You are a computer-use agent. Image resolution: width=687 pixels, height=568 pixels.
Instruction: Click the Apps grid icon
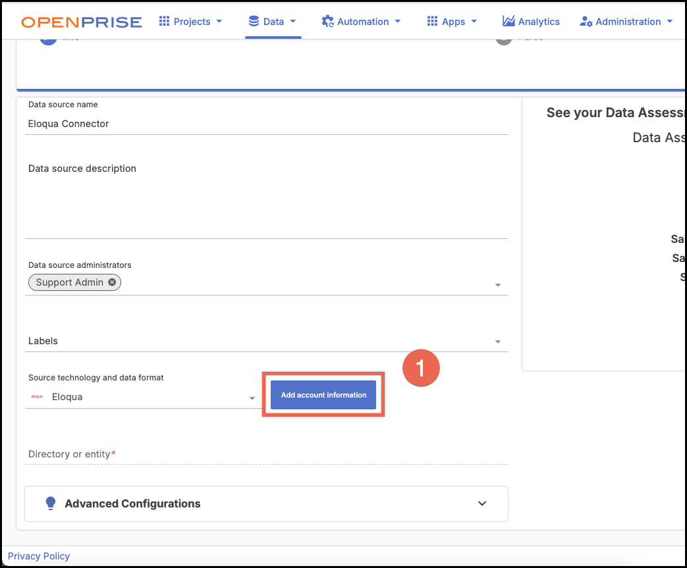[433, 21]
